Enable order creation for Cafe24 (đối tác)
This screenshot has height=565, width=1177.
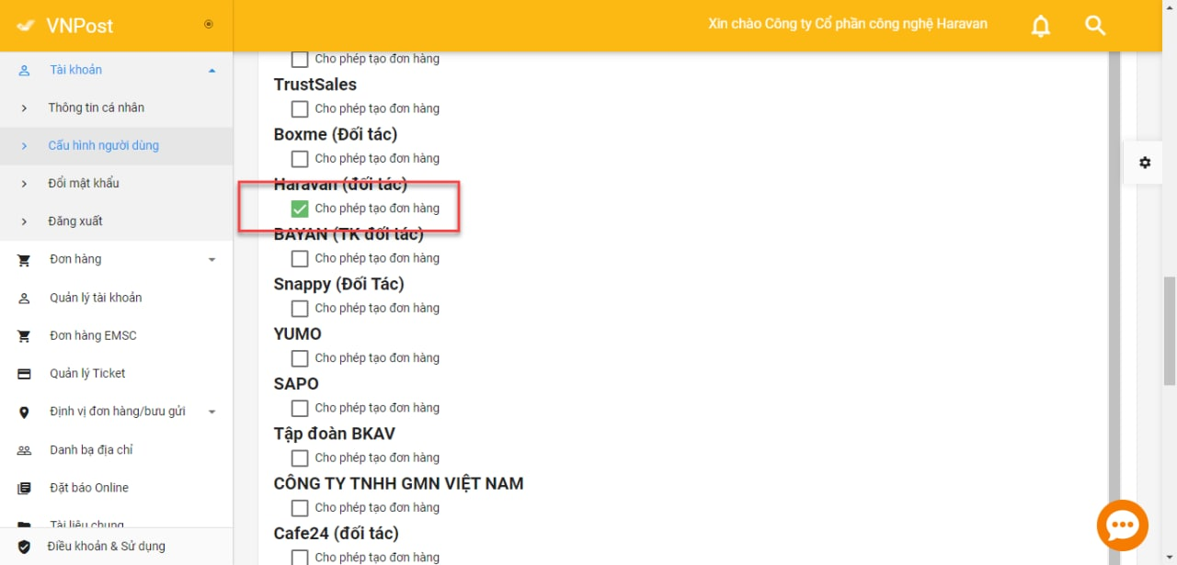(300, 557)
